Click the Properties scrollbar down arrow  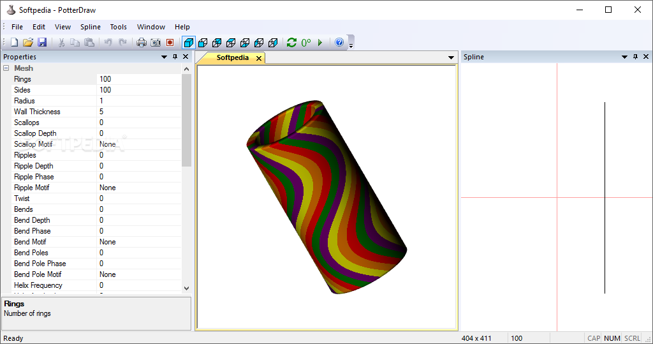[187, 288]
